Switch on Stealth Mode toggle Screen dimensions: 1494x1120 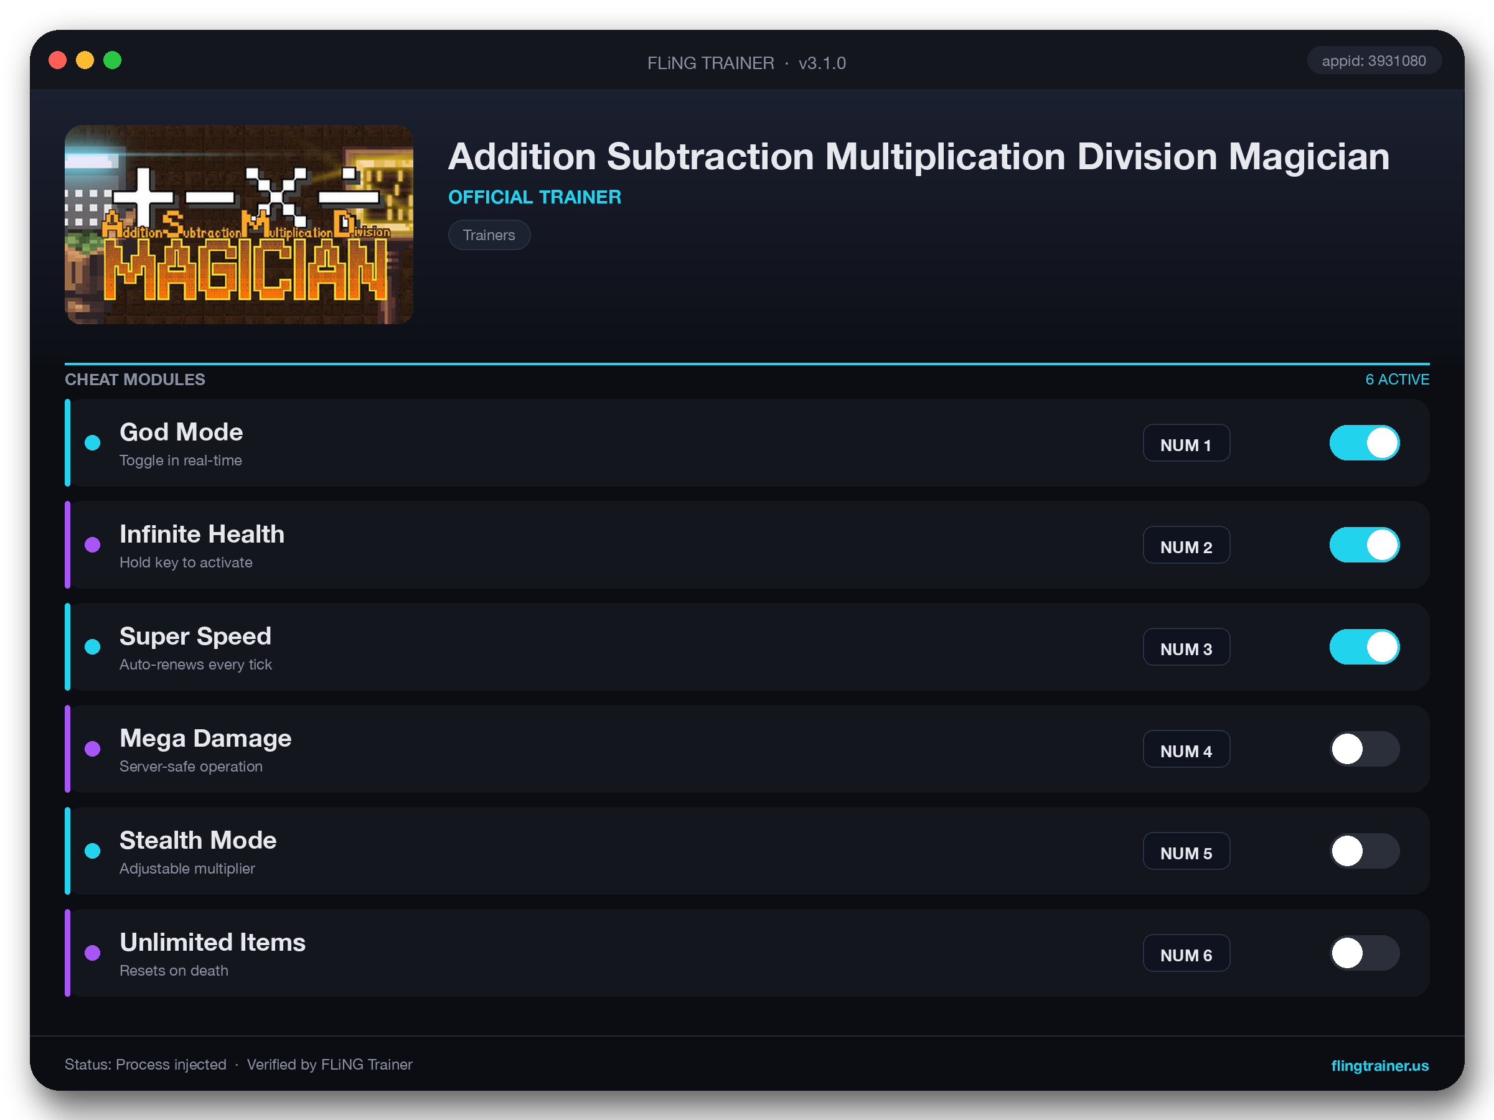tap(1365, 851)
